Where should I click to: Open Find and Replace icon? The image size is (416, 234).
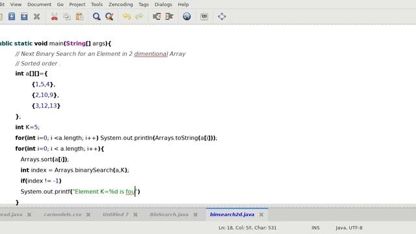109,16
